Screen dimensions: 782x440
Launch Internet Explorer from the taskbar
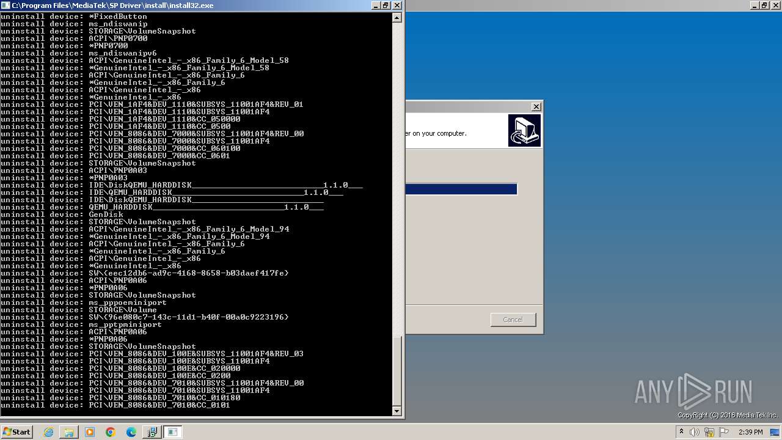click(48, 432)
